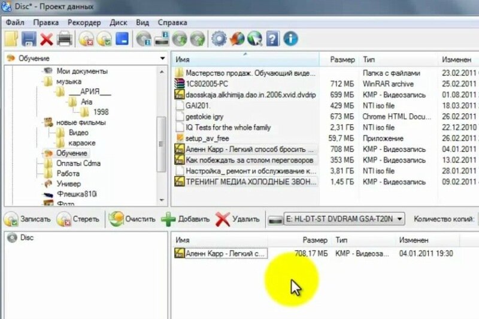Screen dimensions: 479x319
Task: Select the Работа folder in tree
Action: pos(68,173)
